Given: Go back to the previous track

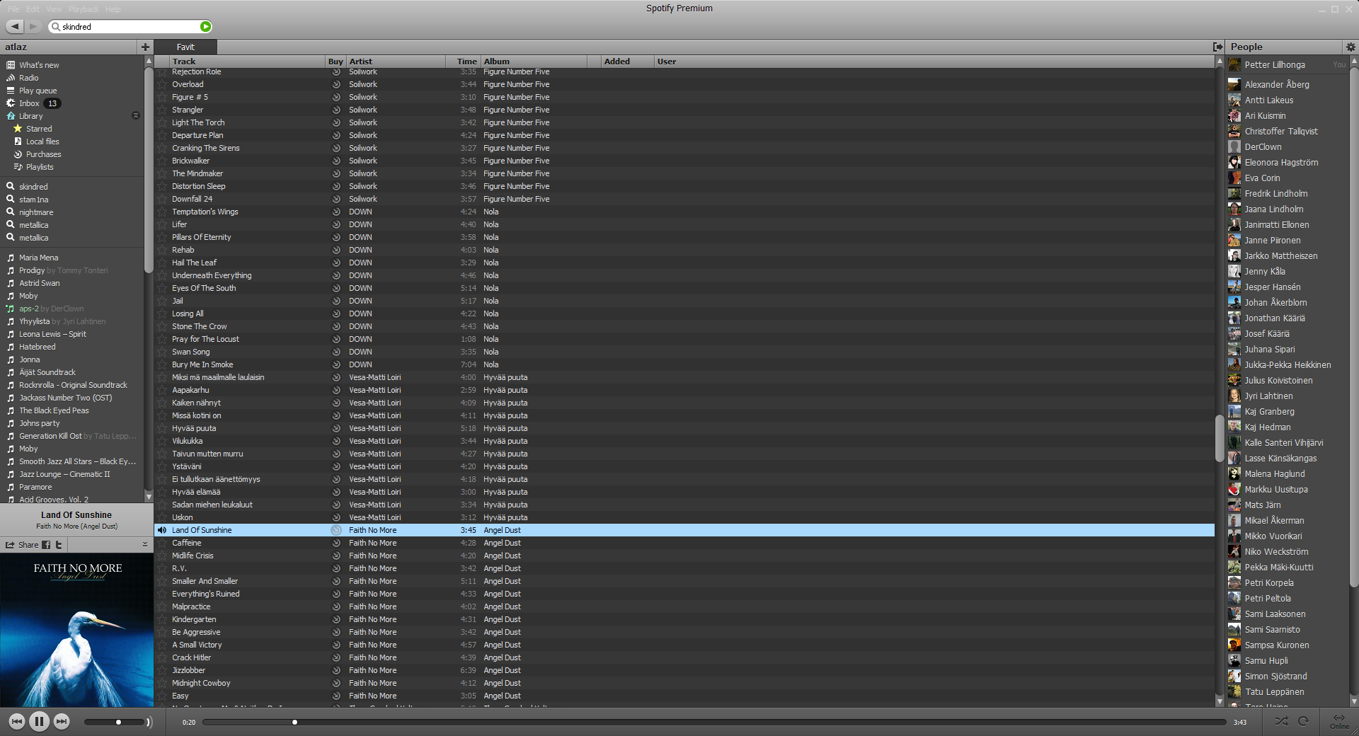Looking at the screenshot, I should [17, 721].
